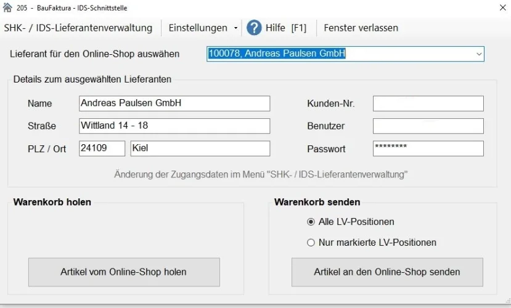Click the Ort field containing Kiel
The width and height of the screenshot is (511, 308).
pyautogui.click(x=200, y=148)
